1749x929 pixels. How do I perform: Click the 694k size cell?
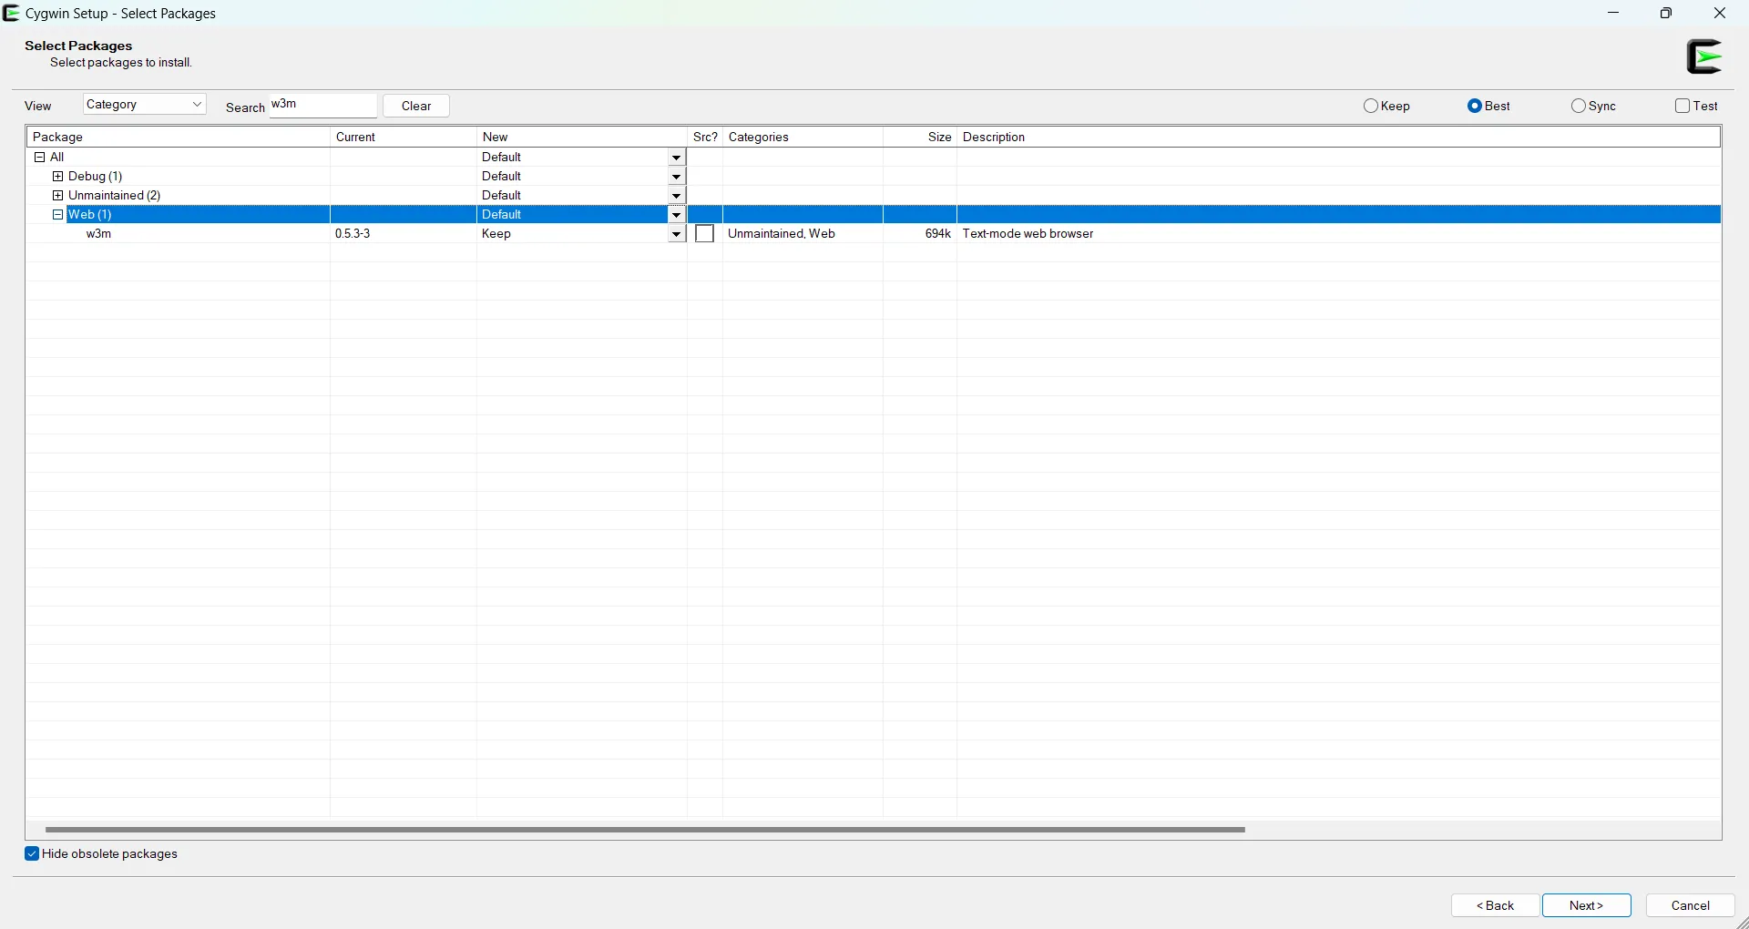pyautogui.click(x=938, y=234)
